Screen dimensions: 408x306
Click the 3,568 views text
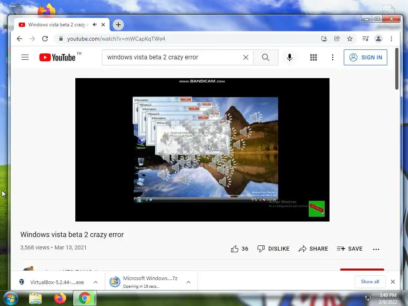click(x=35, y=247)
